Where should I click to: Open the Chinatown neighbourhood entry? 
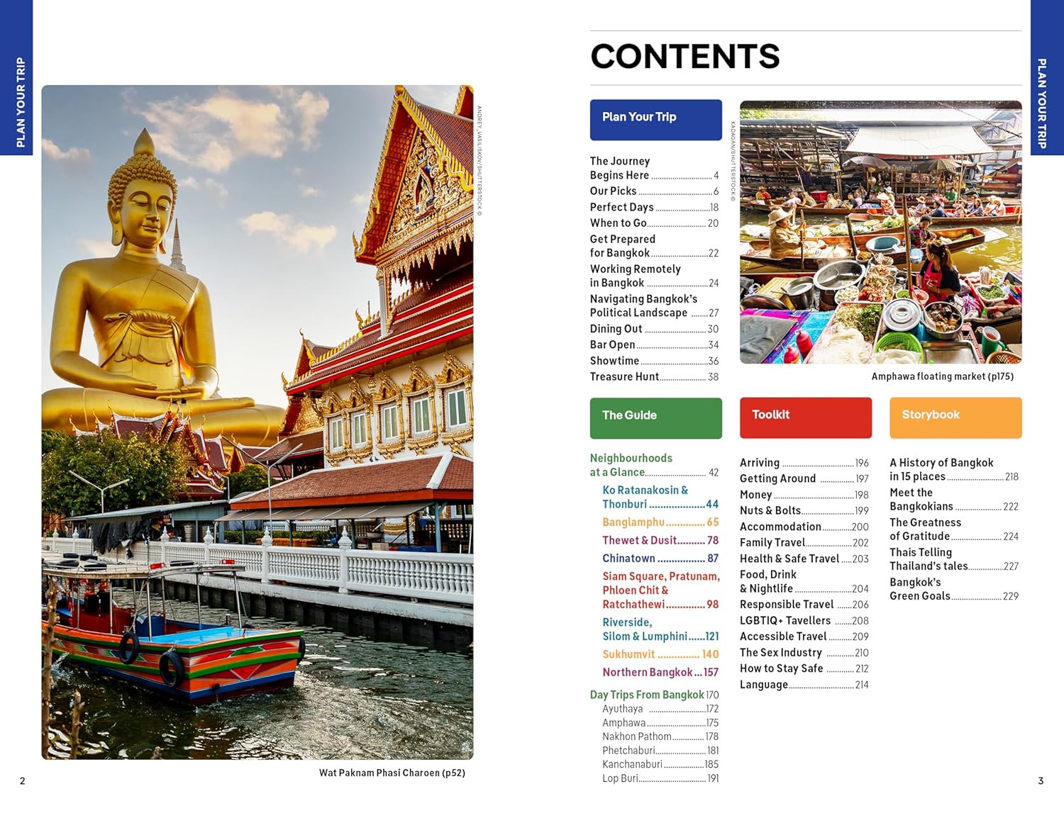660,559
